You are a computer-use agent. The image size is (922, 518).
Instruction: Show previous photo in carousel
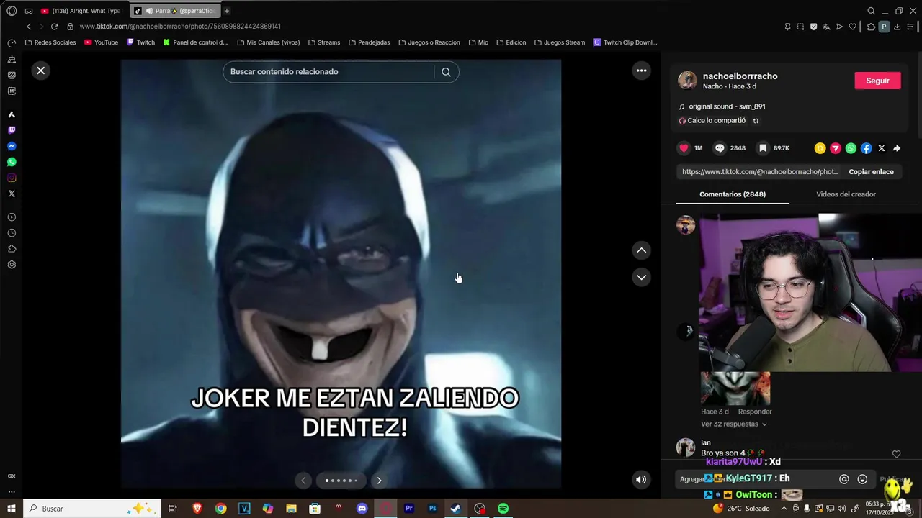click(303, 481)
